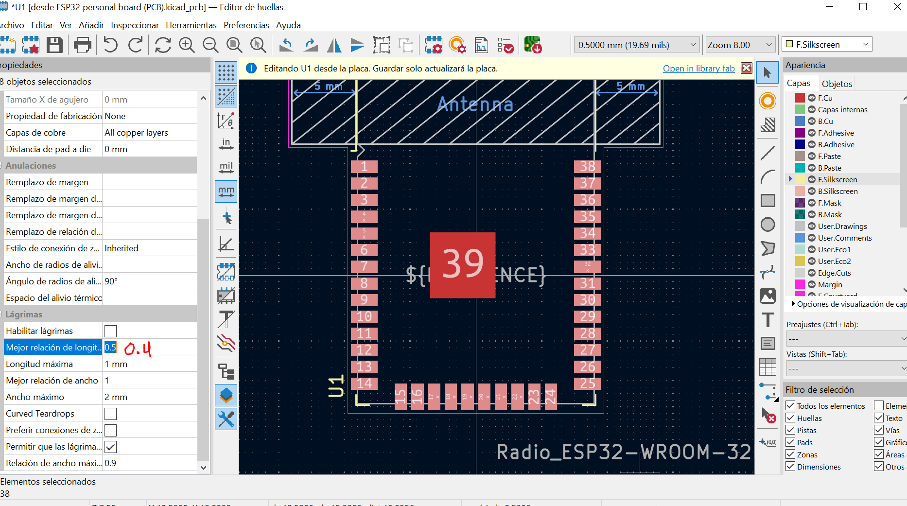Uncheck Huellas in the selection filter
The image size is (907, 506).
pos(790,418)
